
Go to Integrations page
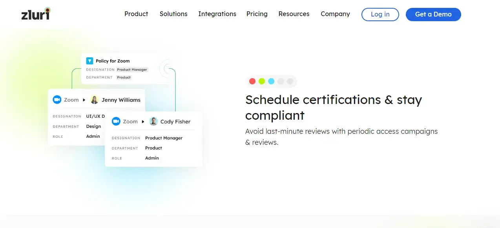pyautogui.click(x=217, y=14)
